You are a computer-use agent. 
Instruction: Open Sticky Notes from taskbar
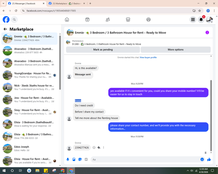tap(46, 171)
